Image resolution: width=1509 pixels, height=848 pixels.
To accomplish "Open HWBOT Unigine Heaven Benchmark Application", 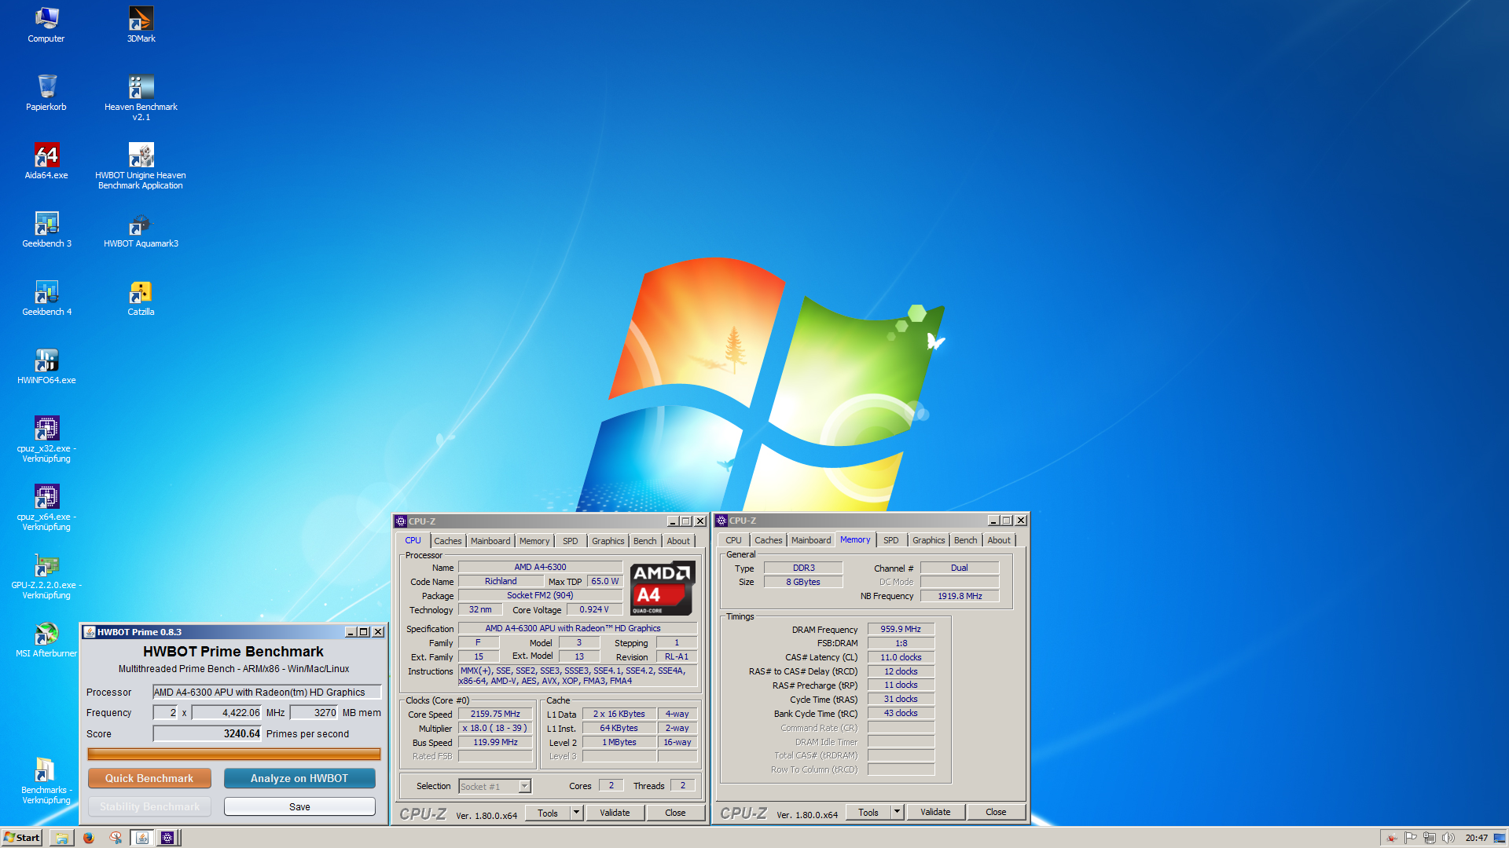I will 141,166.
